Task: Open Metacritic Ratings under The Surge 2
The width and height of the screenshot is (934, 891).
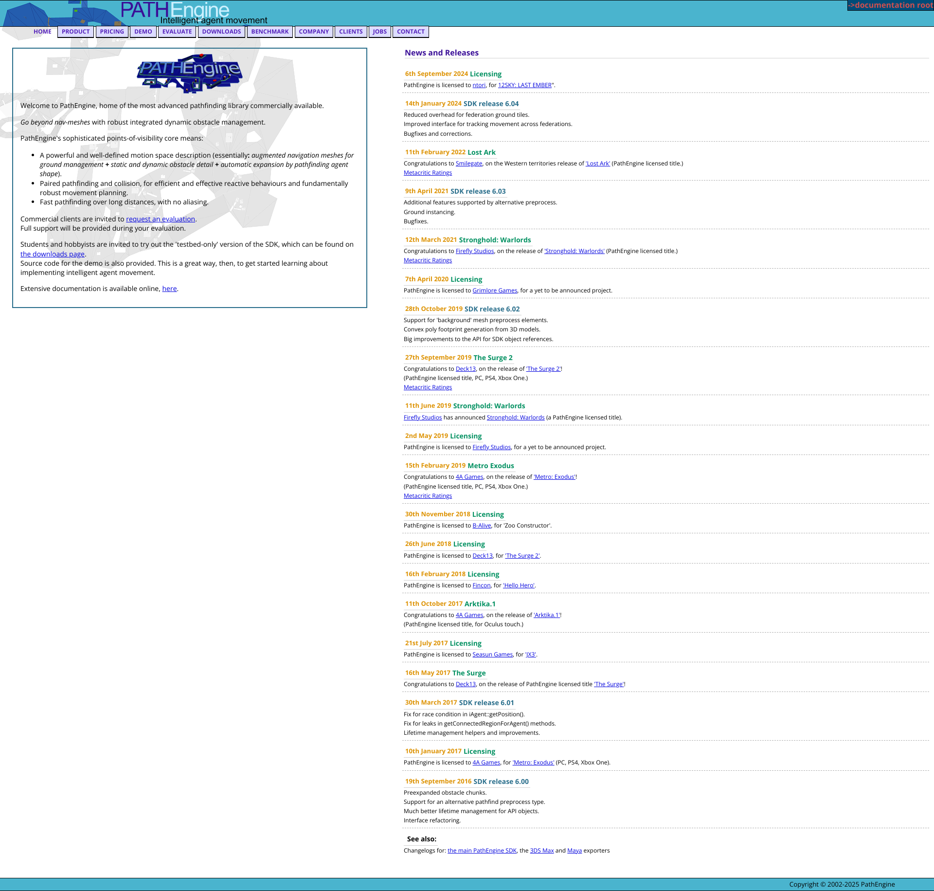Action: pos(428,387)
